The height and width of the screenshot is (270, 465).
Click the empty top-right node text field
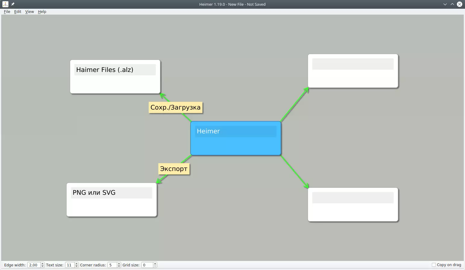pos(353,64)
